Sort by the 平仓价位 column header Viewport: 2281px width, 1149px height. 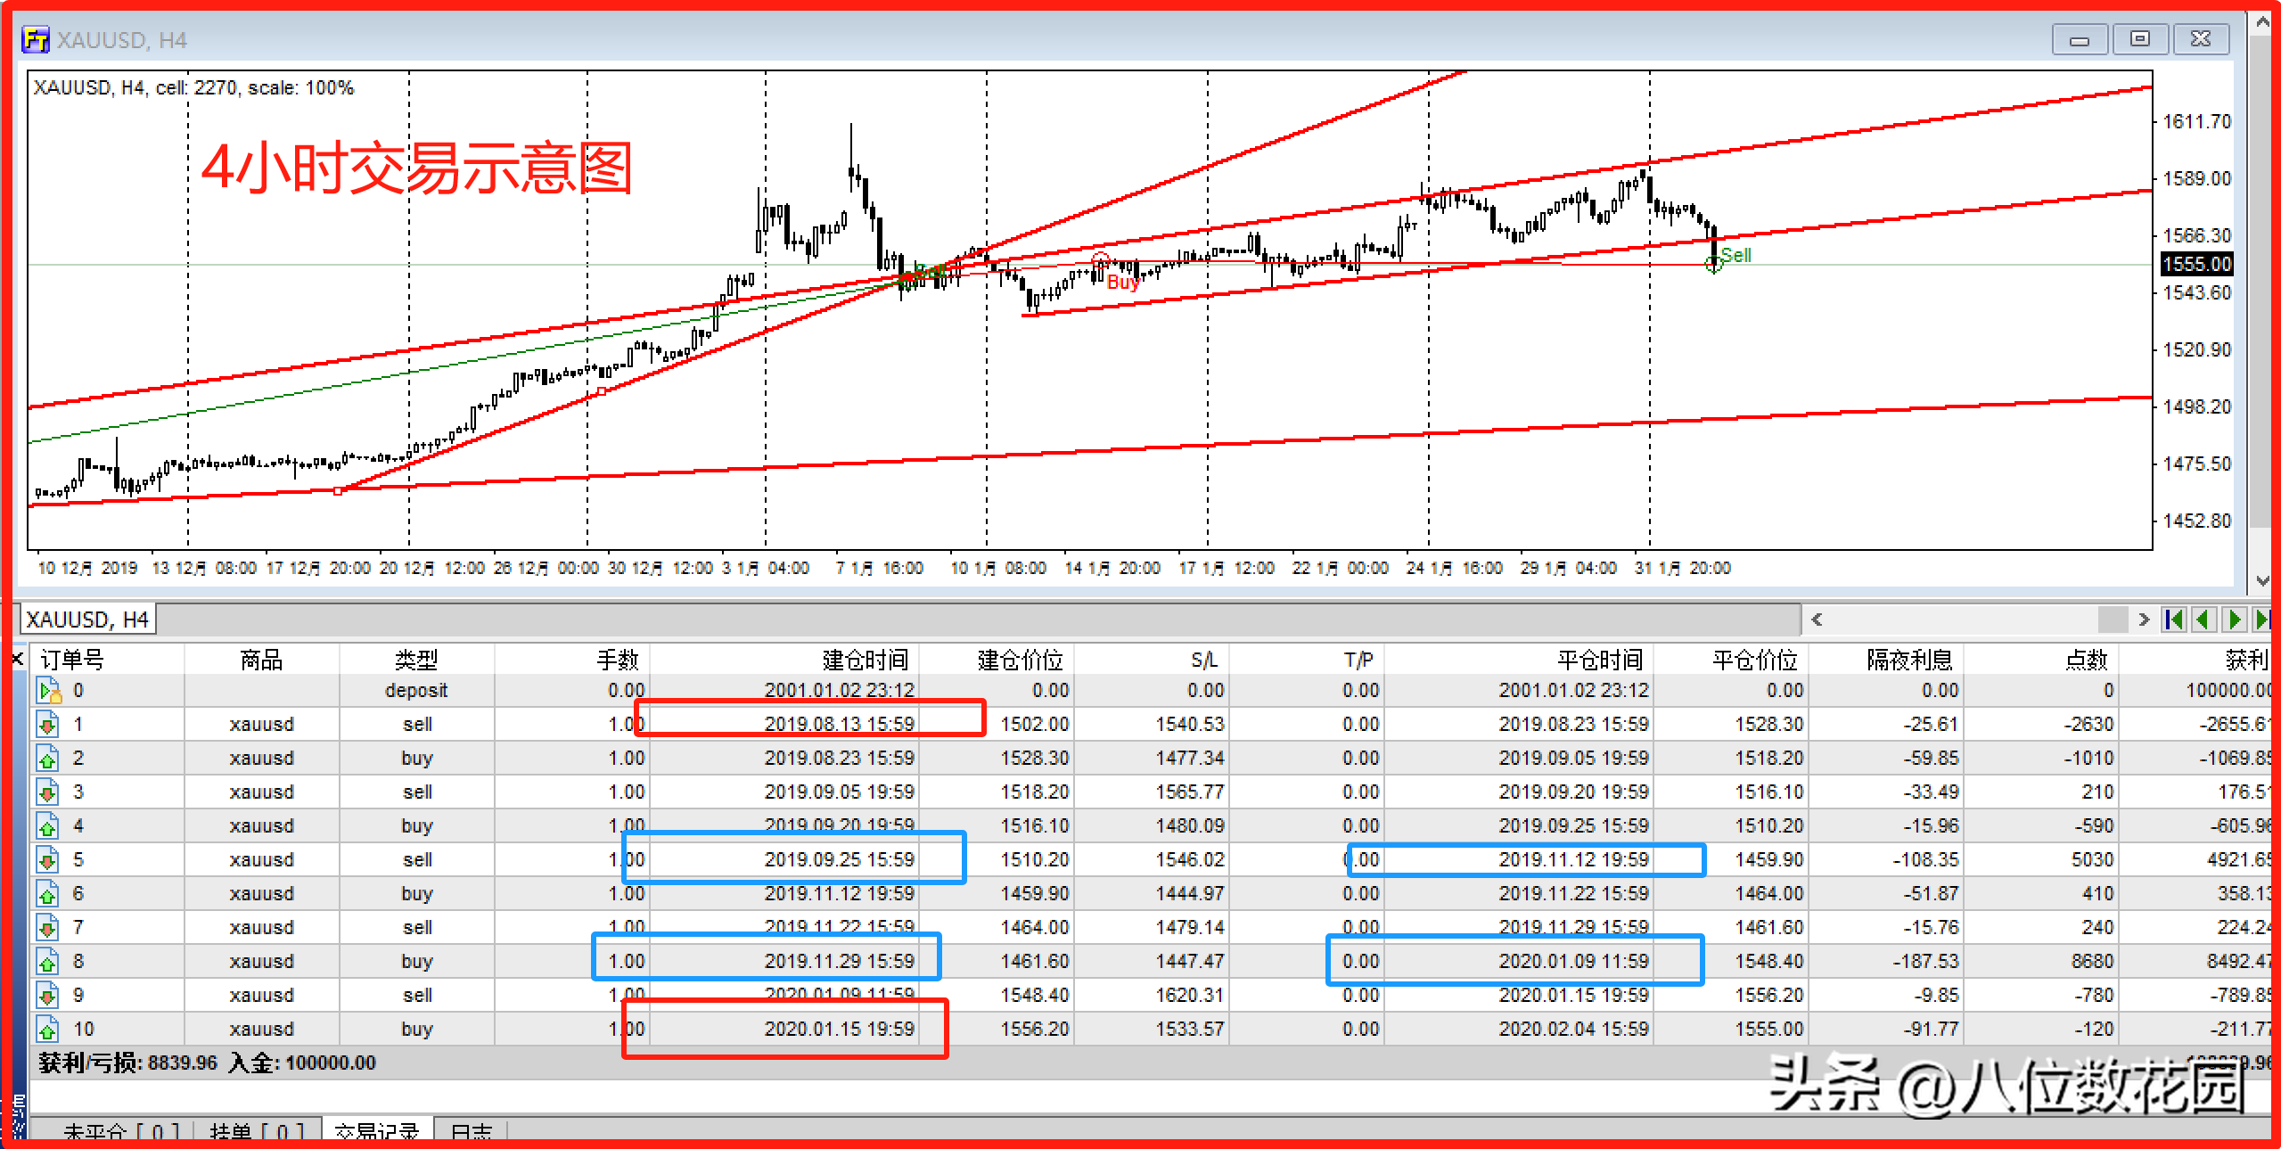(1731, 660)
